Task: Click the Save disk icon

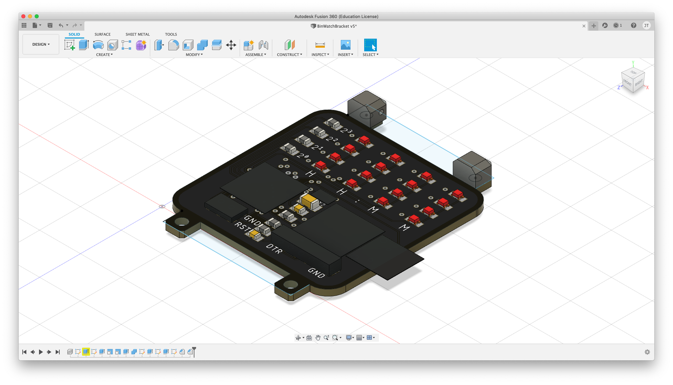Action: 50,25
